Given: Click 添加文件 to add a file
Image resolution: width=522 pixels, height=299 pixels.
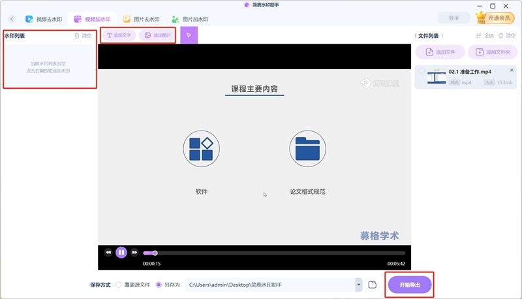Looking at the screenshot, I should click(440, 52).
